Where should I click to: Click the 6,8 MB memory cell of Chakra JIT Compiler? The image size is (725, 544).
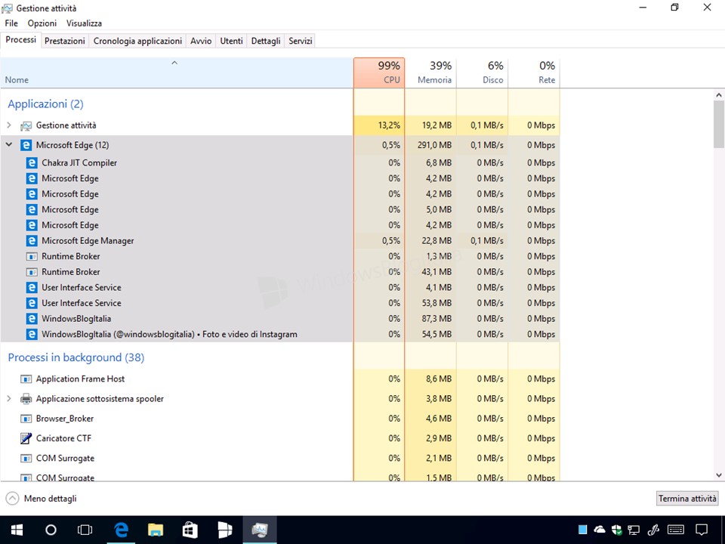coord(440,163)
